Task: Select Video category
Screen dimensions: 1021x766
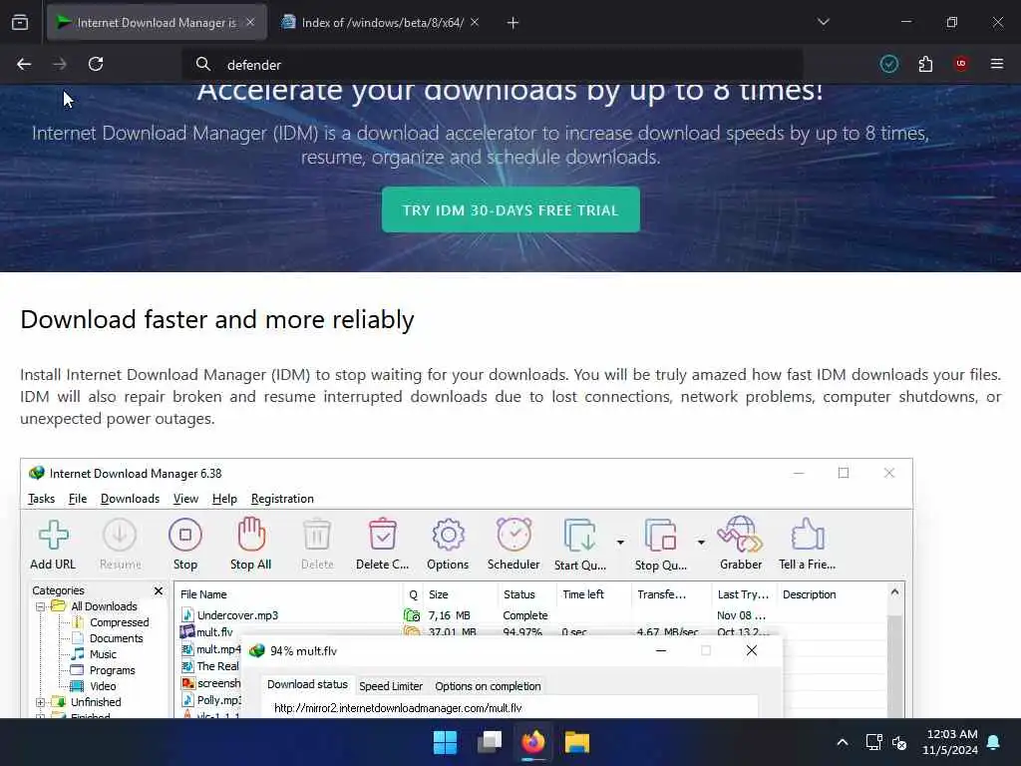Action: [103, 686]
